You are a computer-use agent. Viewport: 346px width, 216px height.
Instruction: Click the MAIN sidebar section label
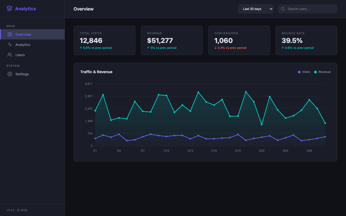[11, 26]
